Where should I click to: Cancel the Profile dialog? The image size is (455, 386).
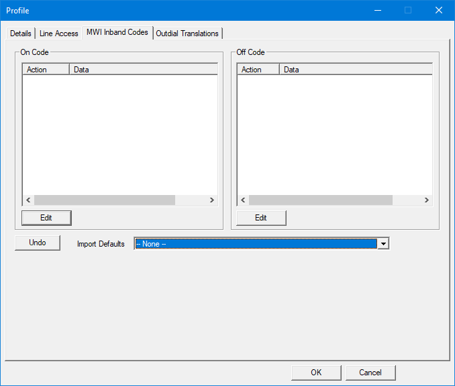click(x=370, y=373)
